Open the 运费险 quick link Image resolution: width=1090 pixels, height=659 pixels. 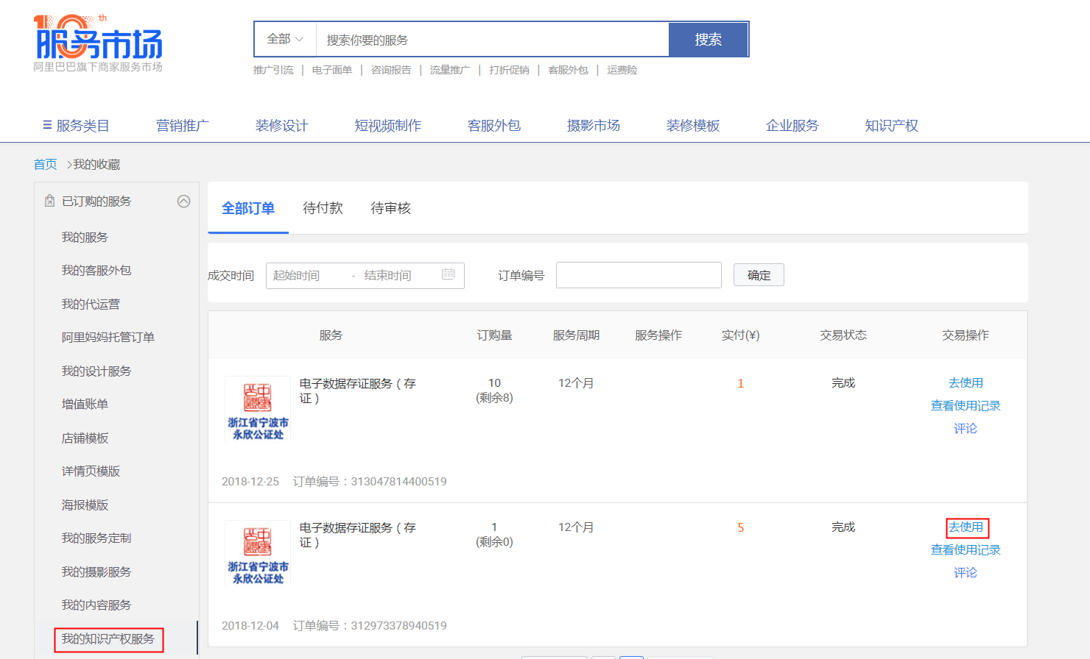click(x=622, y=70)
